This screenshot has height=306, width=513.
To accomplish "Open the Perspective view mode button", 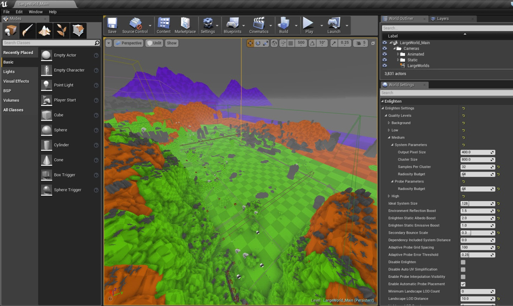I will pyautogui.click(x=128, y=43).
